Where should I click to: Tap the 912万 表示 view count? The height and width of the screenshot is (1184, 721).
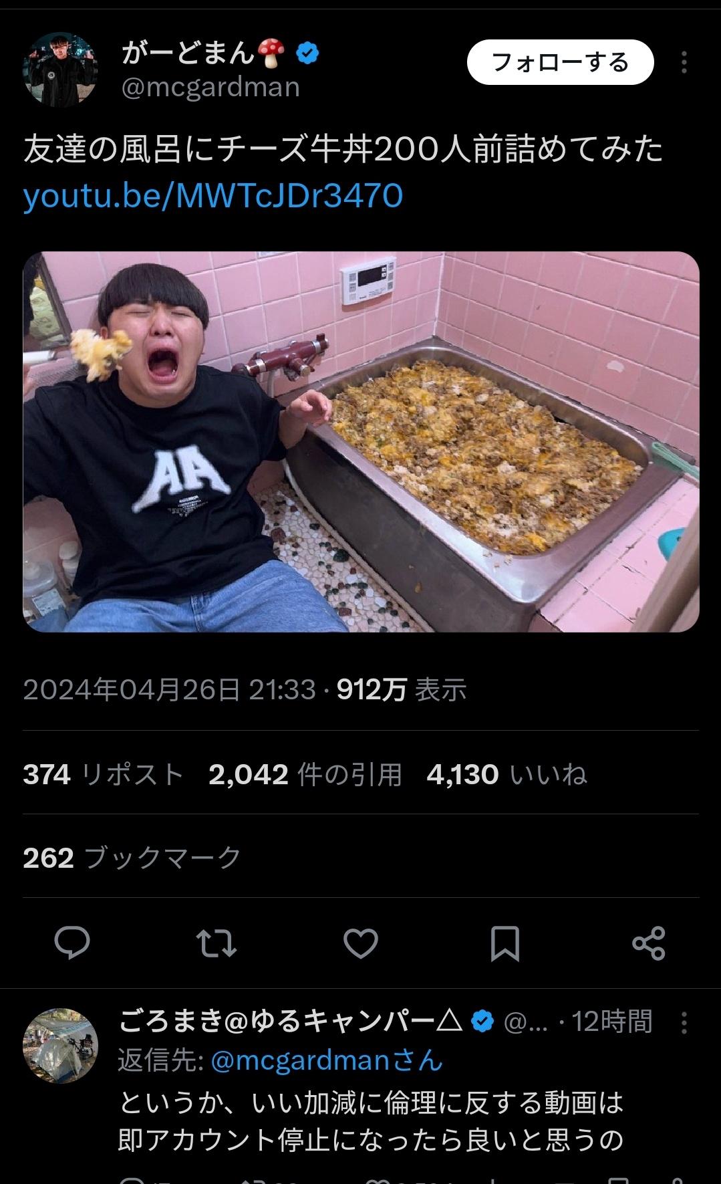point(402,689)
